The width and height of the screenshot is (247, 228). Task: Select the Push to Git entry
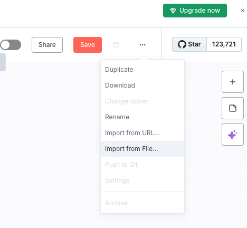(x=142, y=165)
